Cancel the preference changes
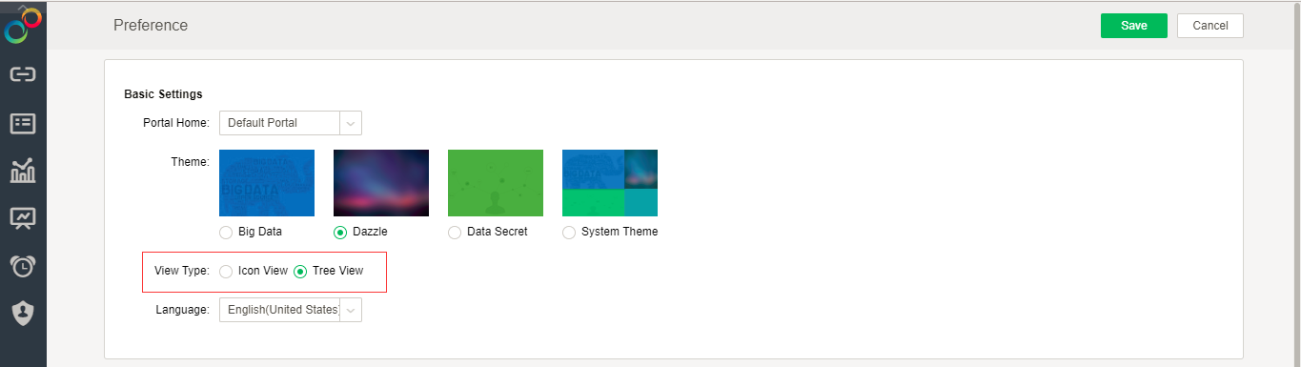The width and height of the screenshot is (1301, 367). pyautogui.click(x=1210, y=26)
